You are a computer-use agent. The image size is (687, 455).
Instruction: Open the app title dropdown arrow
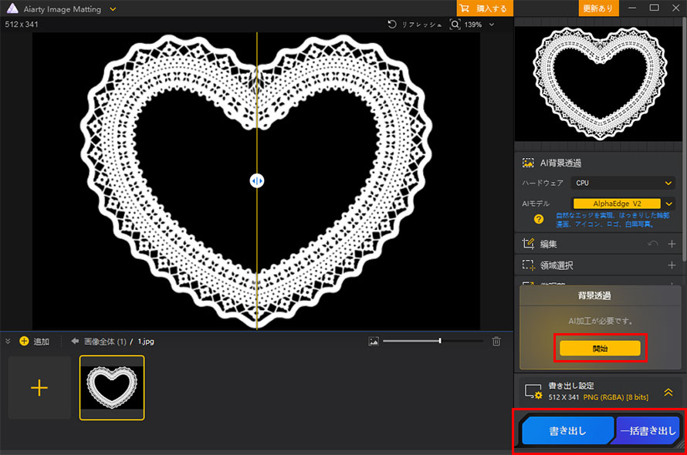[x=113, y=8]
